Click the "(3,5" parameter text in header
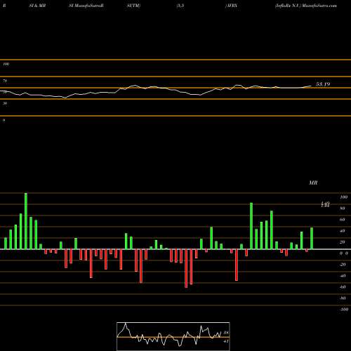This screenshot has width=351, height=351. (x=180, y=6)
